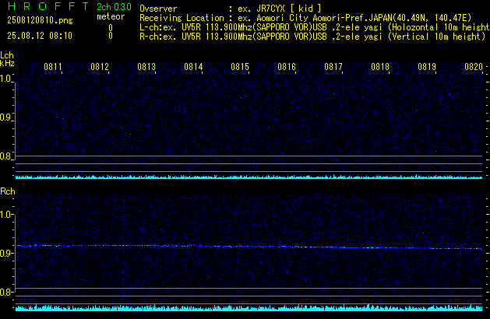Screen dimensions: 490x319
Task: Click the Rch 0.8 frequency axis label
Action: click(5, 292)
